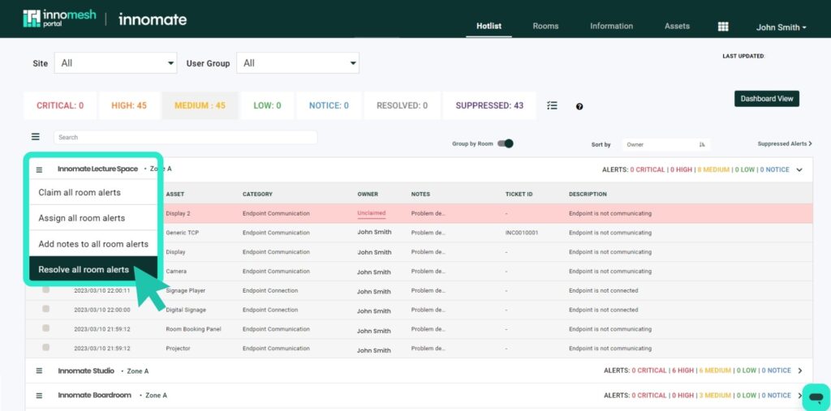The width and height of the screenshot is (831, 411).
Task: Open the chat support bubble
Action: click(816, 397)
